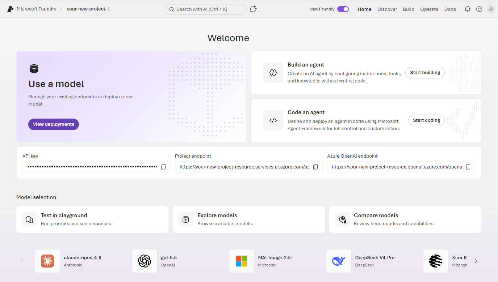The image size is (498, 282).
Task: Click the Model selection section label
Action: coord(36,197)
